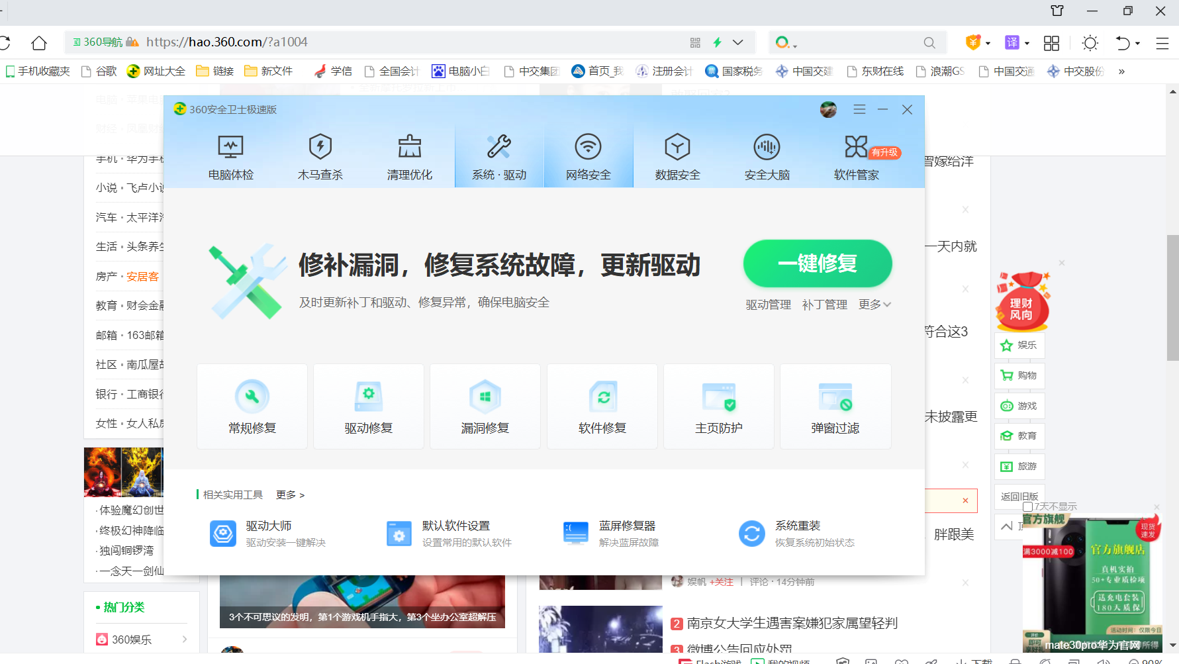The width and height of the screenshot is (1179, 664).
Task: Expand the 更多 dropdown under 一键修复
Action: pos(874,305)
